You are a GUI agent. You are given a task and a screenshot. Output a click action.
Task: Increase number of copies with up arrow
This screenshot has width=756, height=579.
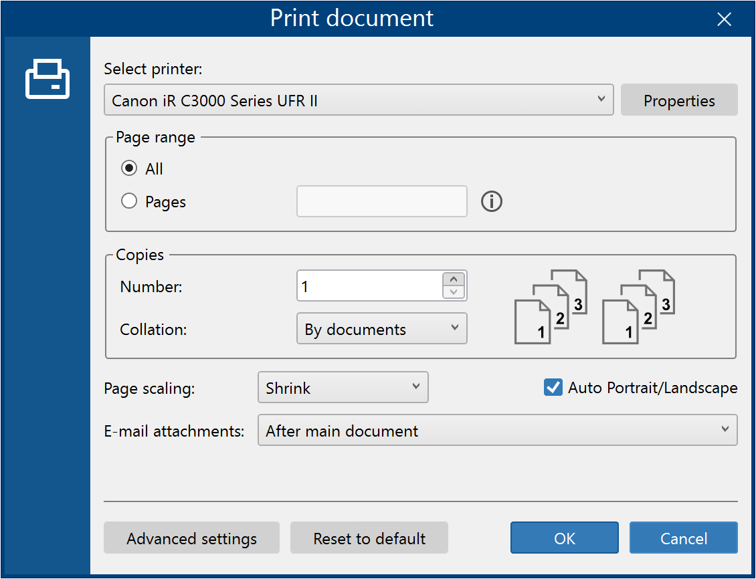453,279
